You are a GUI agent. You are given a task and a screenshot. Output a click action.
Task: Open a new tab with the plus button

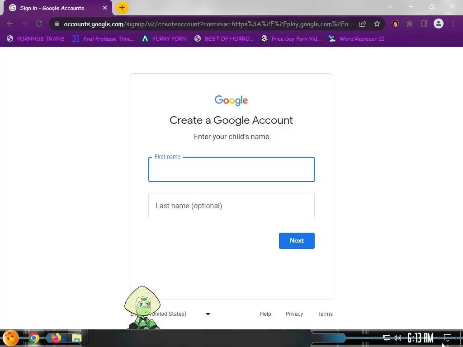tap(122, 8)
